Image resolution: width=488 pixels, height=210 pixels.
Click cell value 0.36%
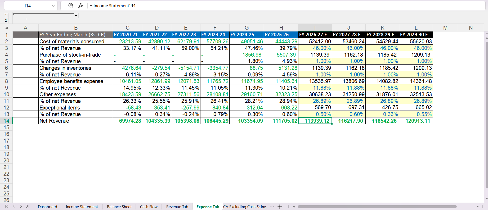point(382,114)
